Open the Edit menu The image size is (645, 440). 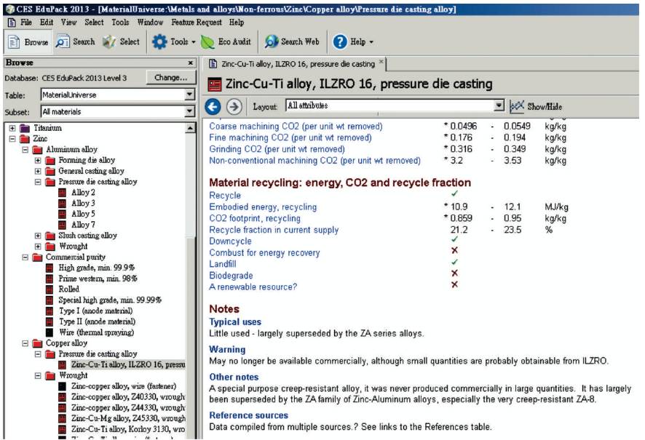[47, 23]
